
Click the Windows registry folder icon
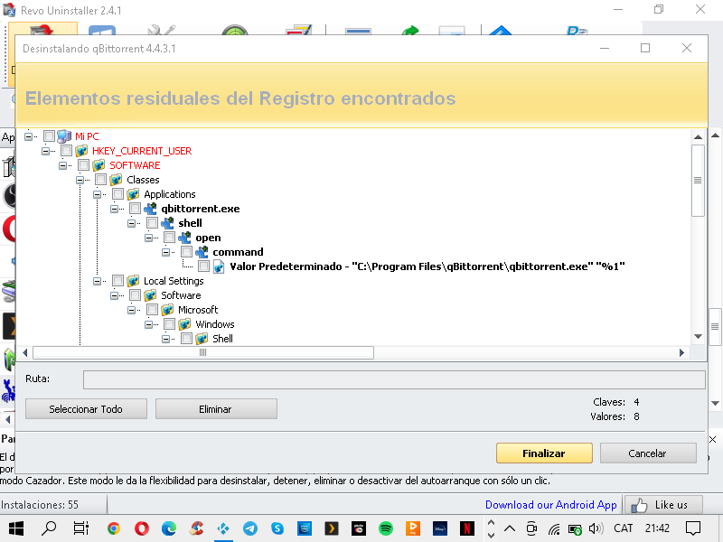pyautogui.click(x=184, y=324)
